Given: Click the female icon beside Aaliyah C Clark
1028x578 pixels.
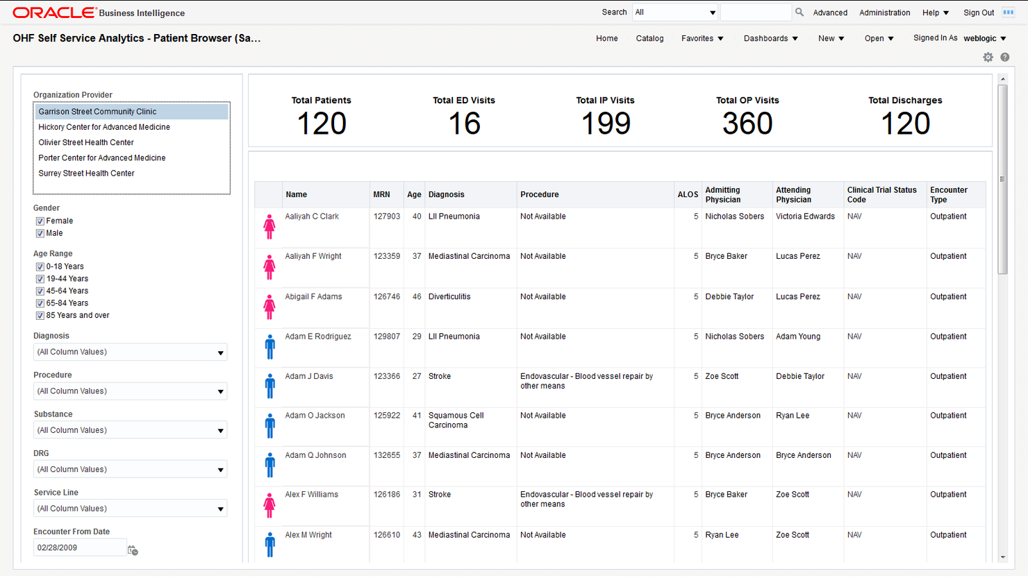Looking at the screenshot, I should coord(269,226).
